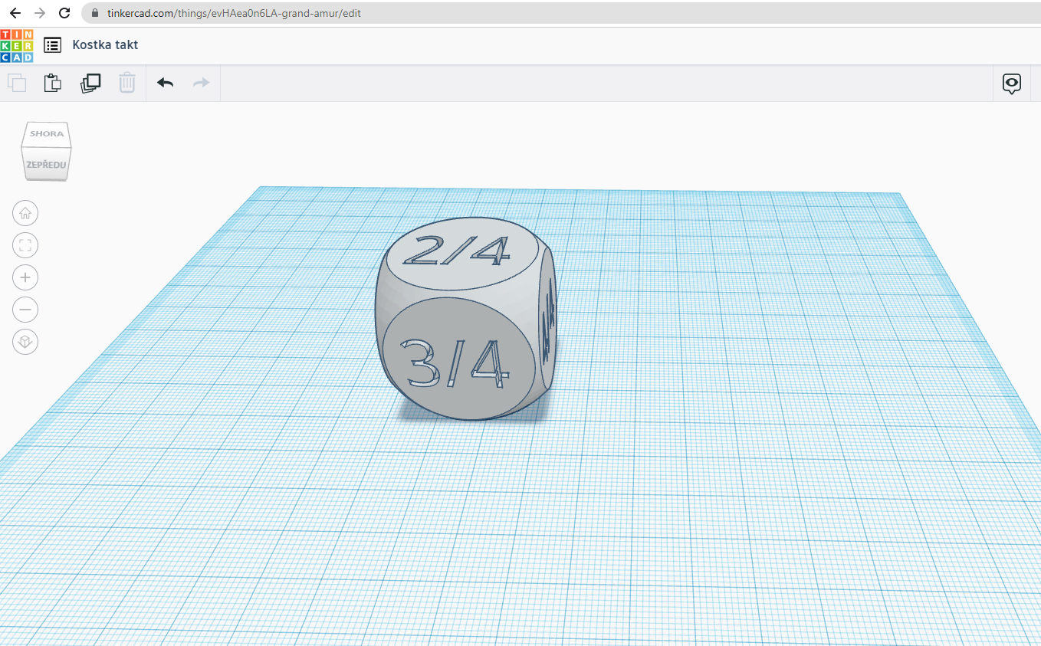Zoom out with the minus button
This screenshot has height=646, width=1041.
pyautogui.click(x=25, y=310)
